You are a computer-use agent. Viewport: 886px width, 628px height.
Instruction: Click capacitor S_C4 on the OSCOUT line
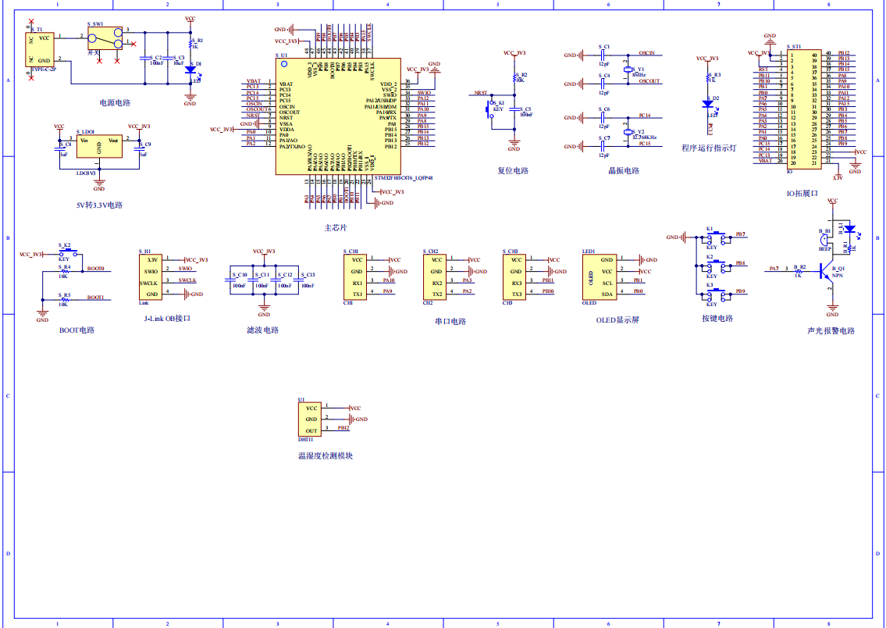point(603,84)
